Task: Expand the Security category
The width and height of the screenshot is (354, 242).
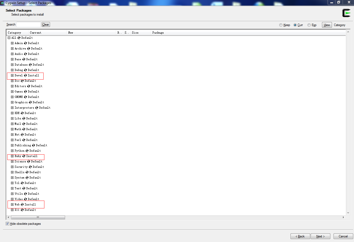Action: coord(12,167)
